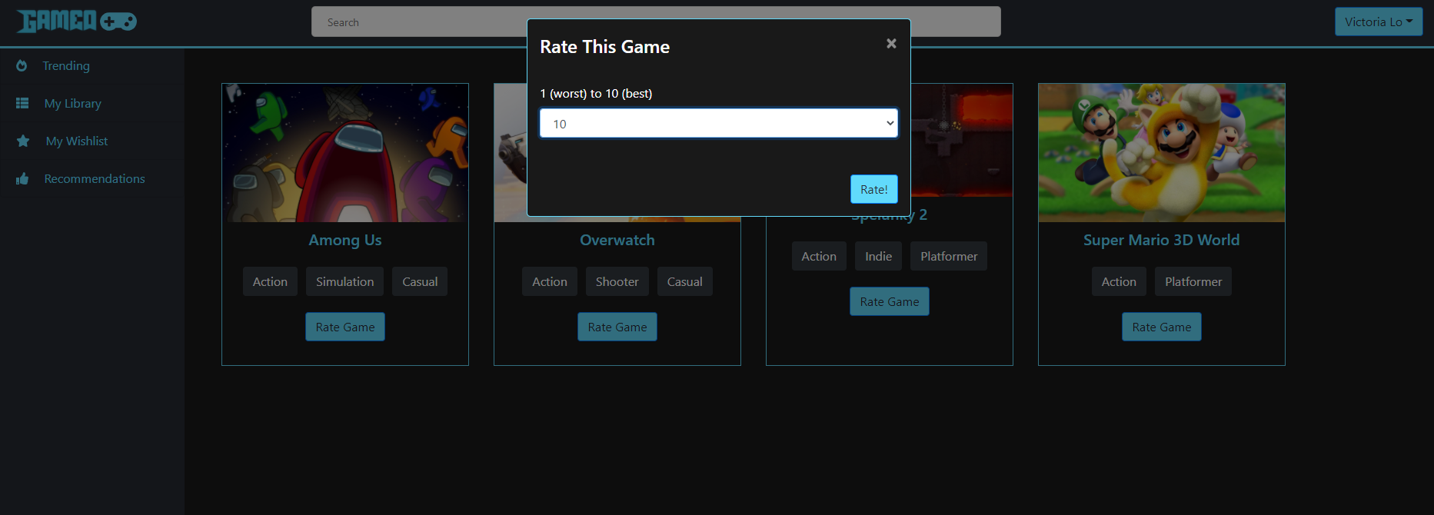Click the Action tag on Among Us

(x=270, y=281)
